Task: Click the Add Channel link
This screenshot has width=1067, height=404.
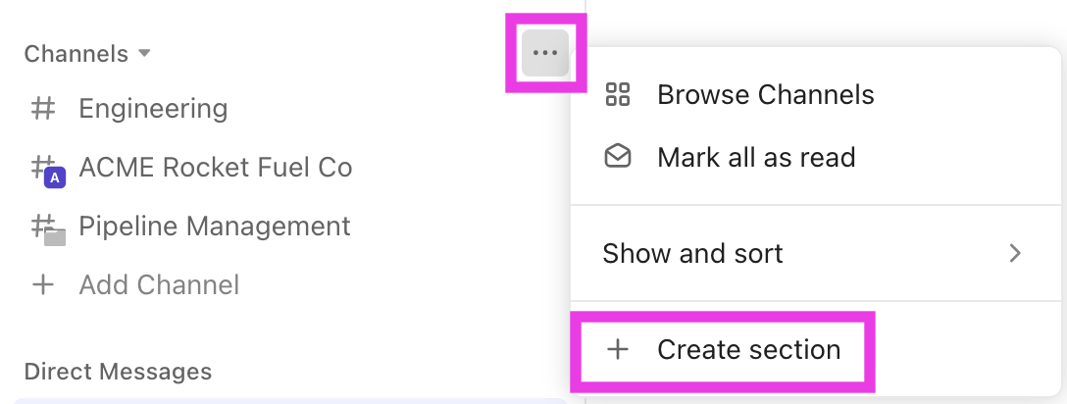Action: point(159,285)
